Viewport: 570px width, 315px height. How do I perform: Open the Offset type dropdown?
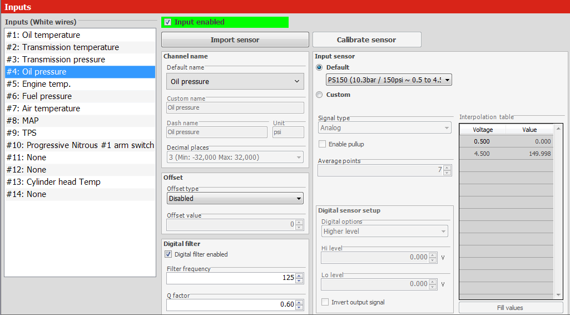235,198
